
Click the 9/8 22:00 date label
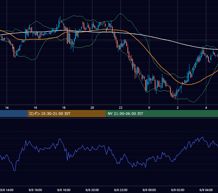coord(121,190)
